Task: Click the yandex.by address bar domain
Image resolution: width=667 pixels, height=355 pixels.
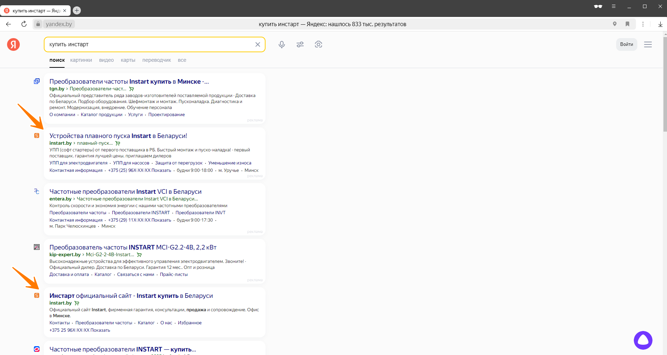Action: [59, 24]
